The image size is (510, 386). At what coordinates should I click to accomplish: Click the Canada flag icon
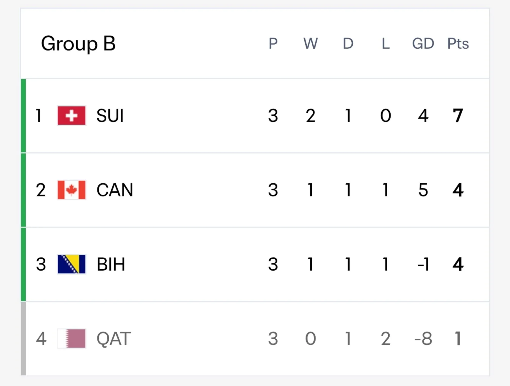[x=71, y=190]
